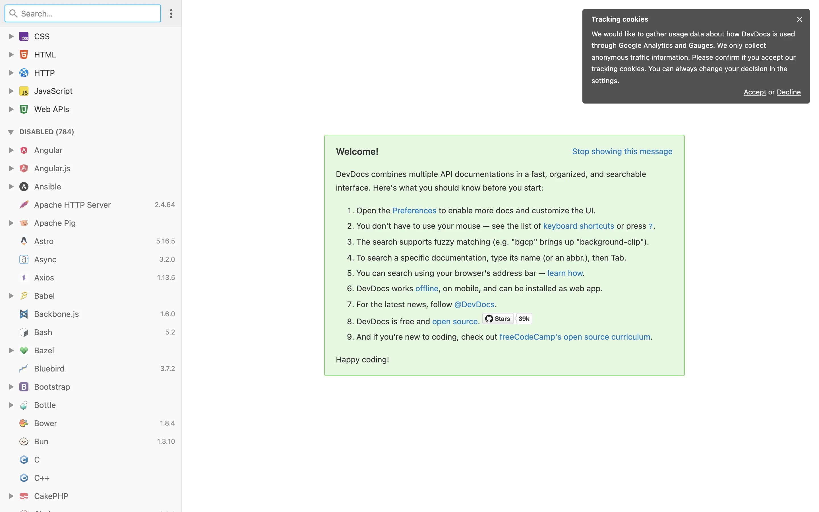Accept the tracking cookies

pos(754,92)
